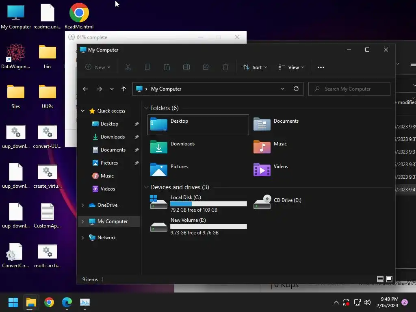Select ReadMe.html Chrome desktop icon
The width and height of the screenshot is (416, 312).
click(79, 16)
